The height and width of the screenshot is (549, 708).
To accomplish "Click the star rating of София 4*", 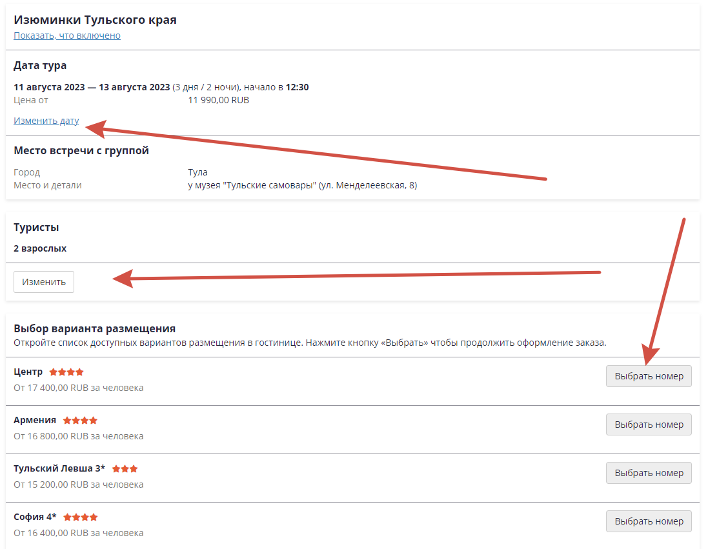I will point(81,517).
